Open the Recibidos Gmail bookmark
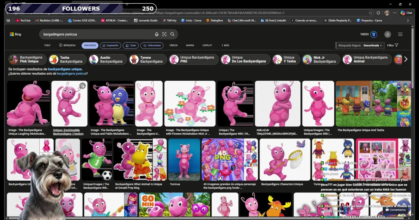419x220 pixels. coord(49,20)
